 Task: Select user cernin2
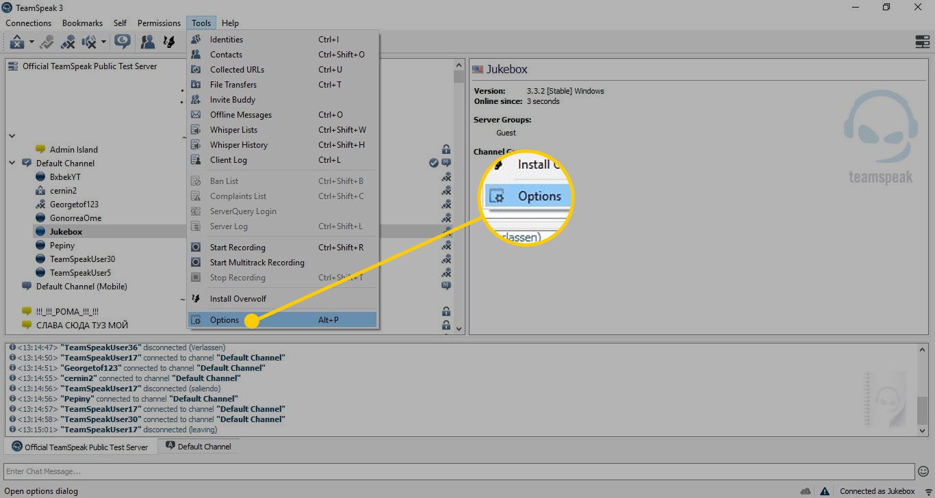click(63, 191)
